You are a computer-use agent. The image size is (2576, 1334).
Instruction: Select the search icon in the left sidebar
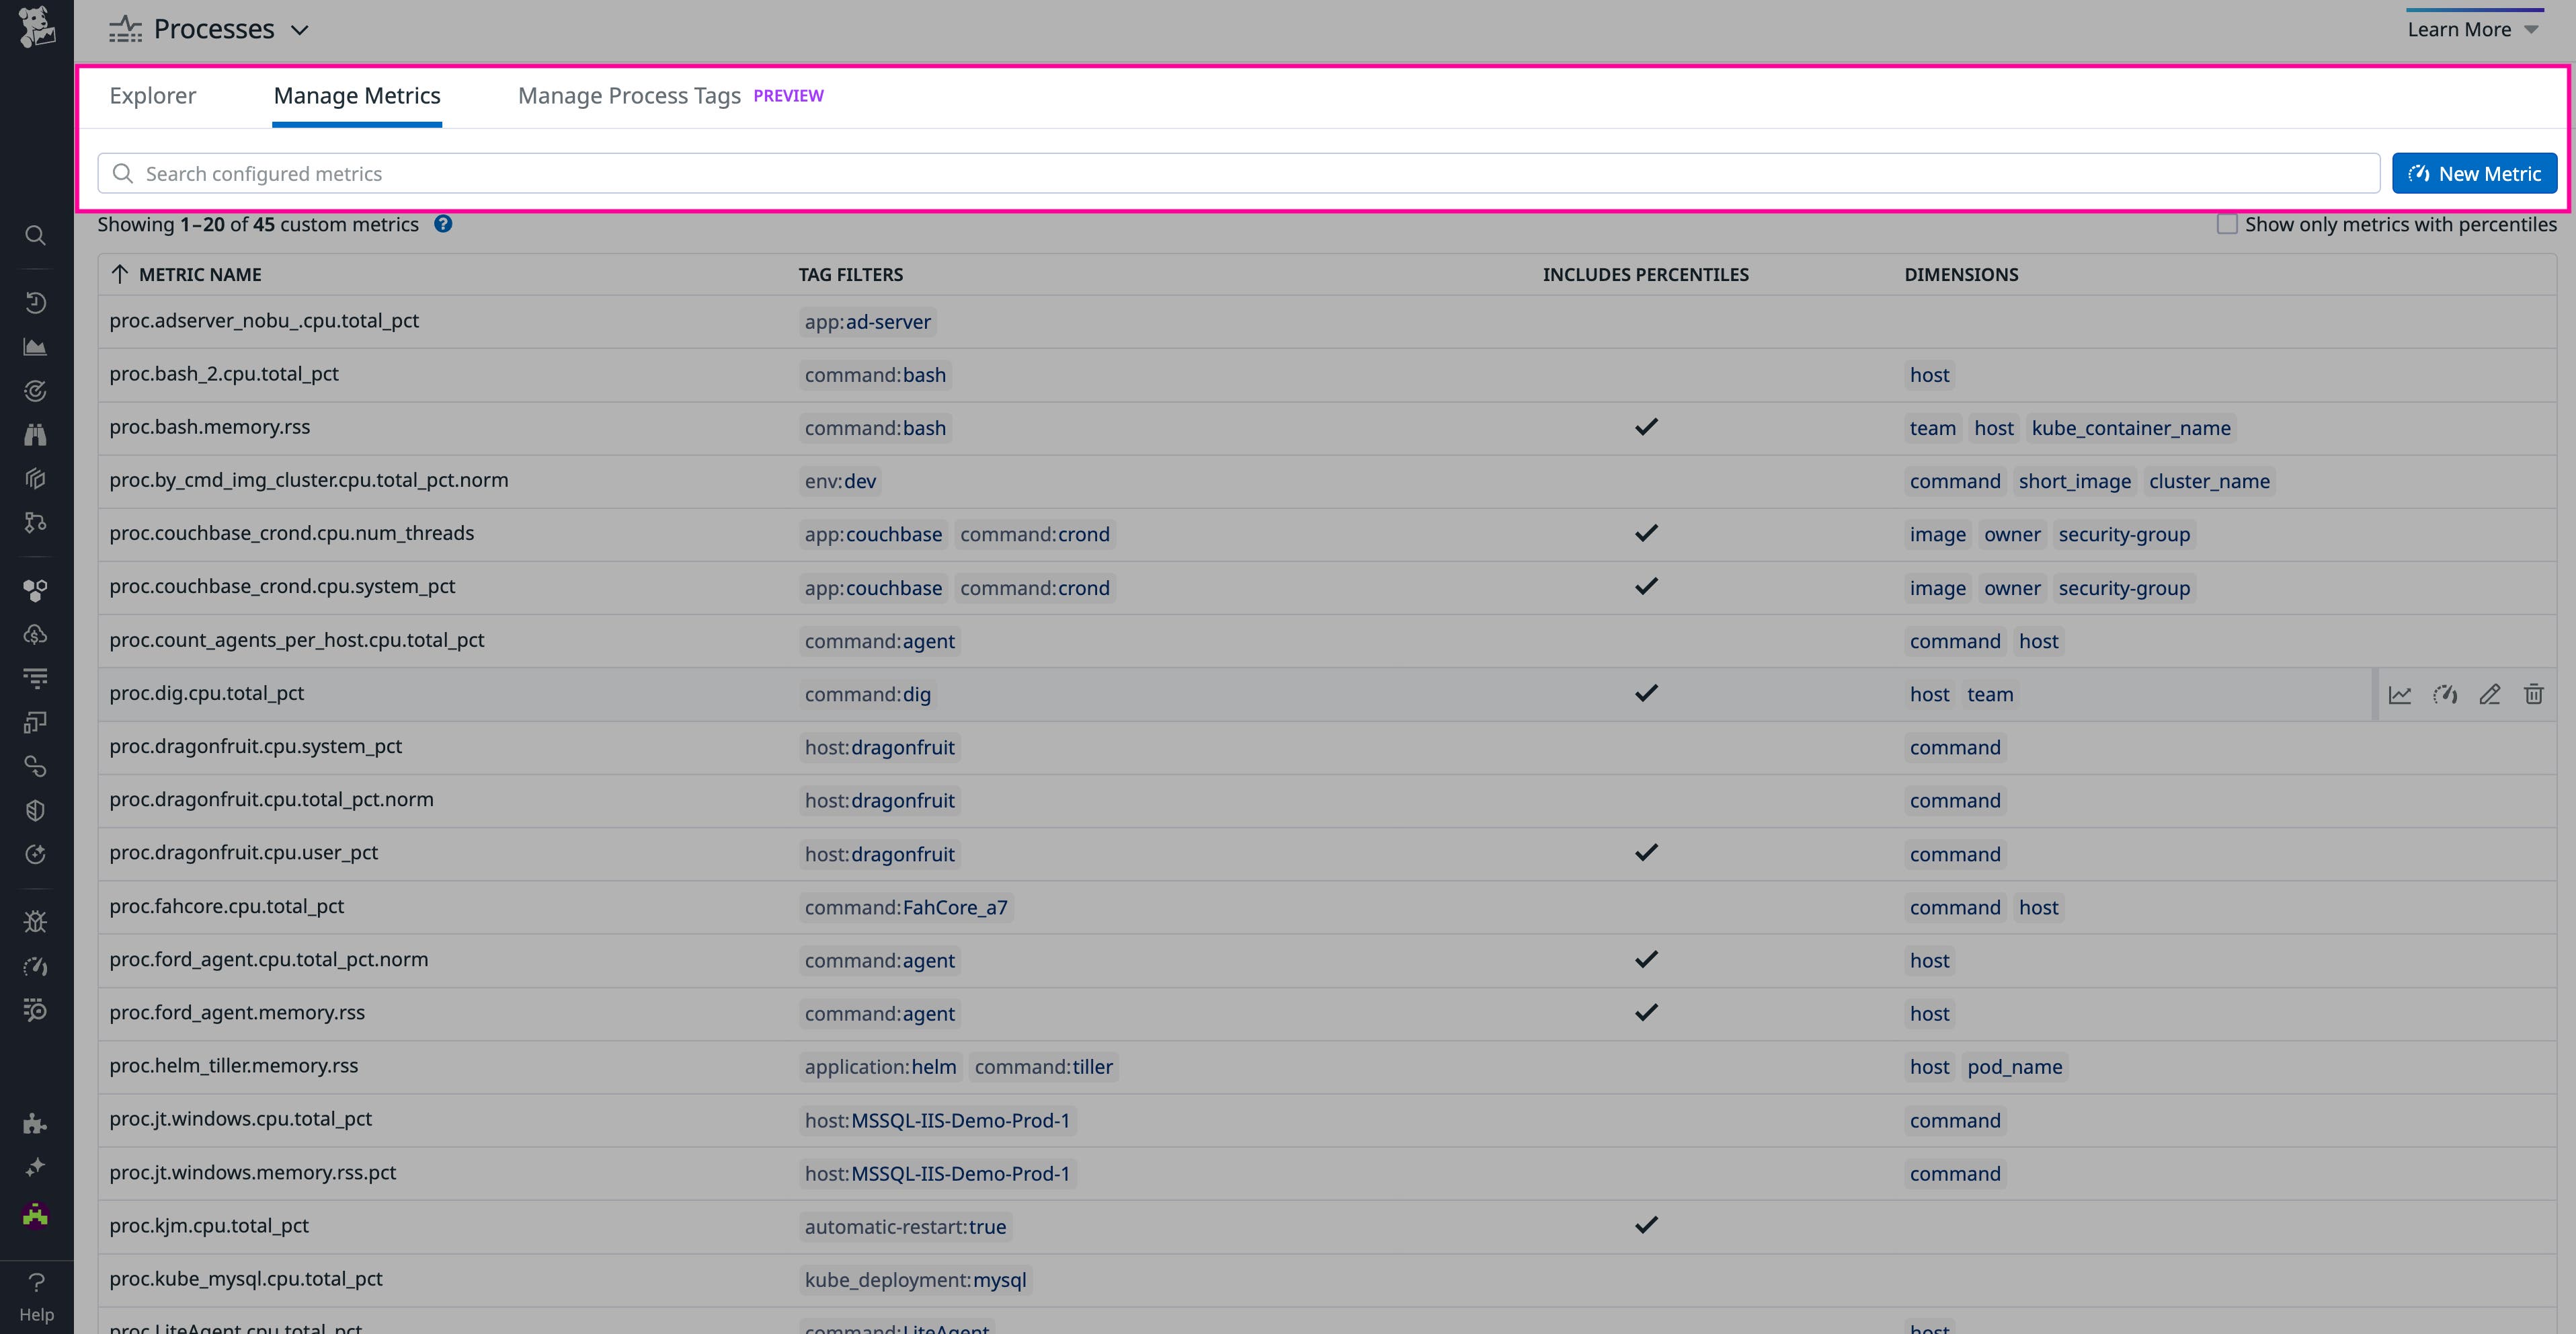tap(36, 235)
